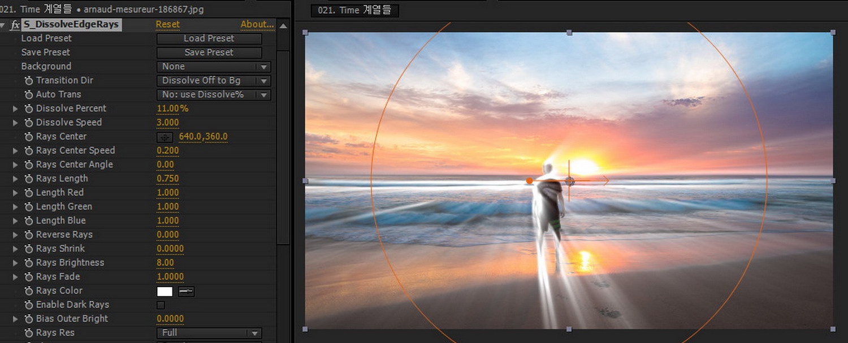
Task: Click the Rays Brightness value 8.00
Action: 165,263
